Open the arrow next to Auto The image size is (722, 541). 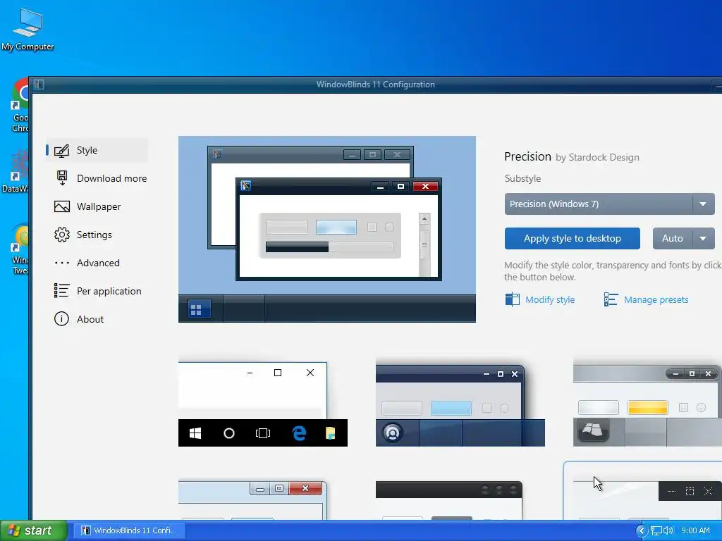coord(703,238)
